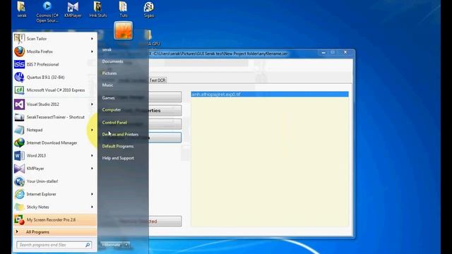The width and height of the screenshot is (452, 254).
Task: Open Internet Explorer icon
Action: click(19, 194)
